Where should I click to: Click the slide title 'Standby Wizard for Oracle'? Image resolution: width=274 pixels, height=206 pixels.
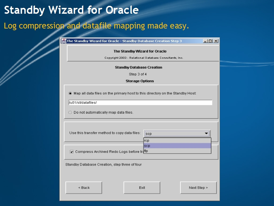click(x=71, y=10)
